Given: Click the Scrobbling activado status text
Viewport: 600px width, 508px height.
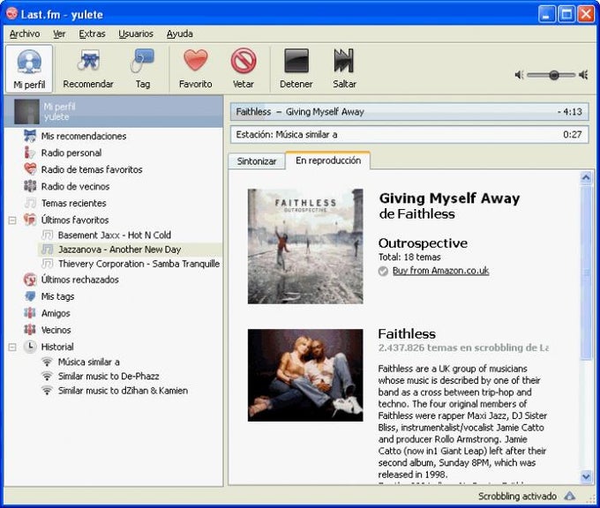Looking at the screenshot, I should 517,497.
